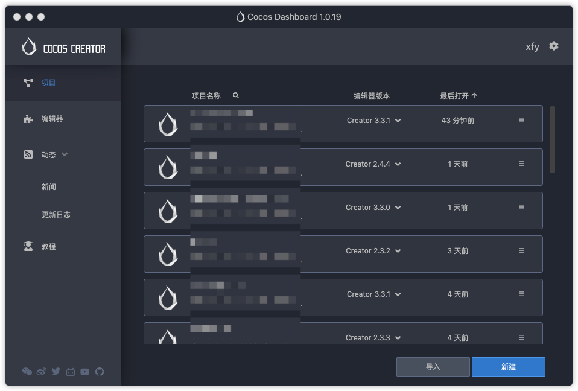Expand the Creator 2.4.4 version dropdown
Viewport: 578px width, 391px height.
398,164
